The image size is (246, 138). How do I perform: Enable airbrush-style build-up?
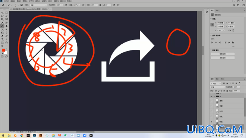click(x=83, y=5)
